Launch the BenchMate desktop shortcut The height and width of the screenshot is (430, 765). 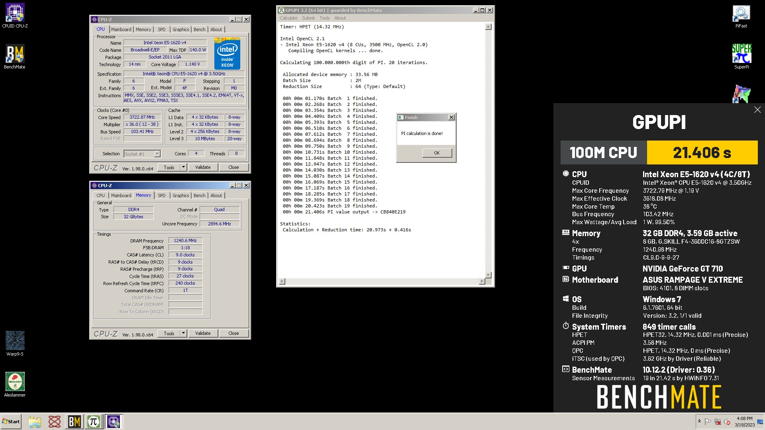15,56
